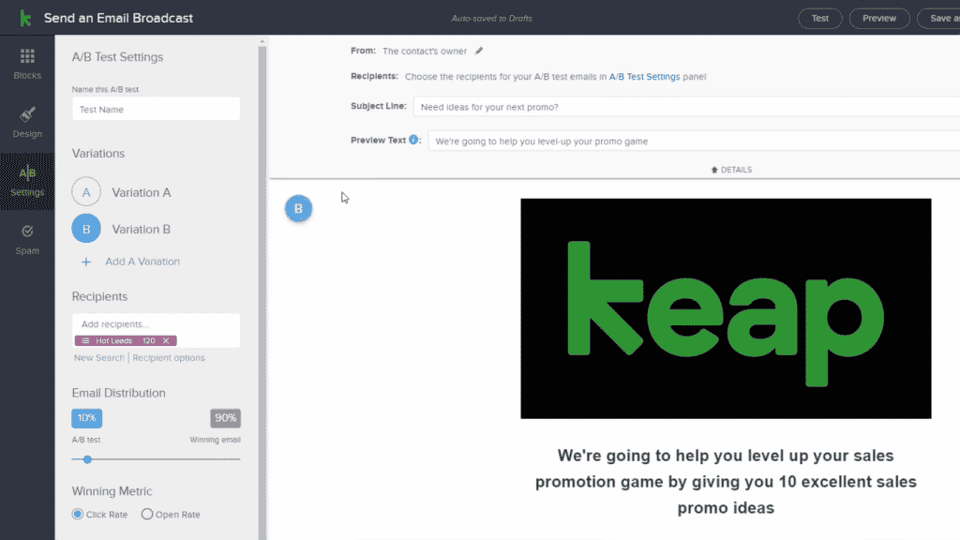Image resolution: width=960 pixels, height=540 pixels.
Task: Click the Preview button
Action: pos(879,18)
